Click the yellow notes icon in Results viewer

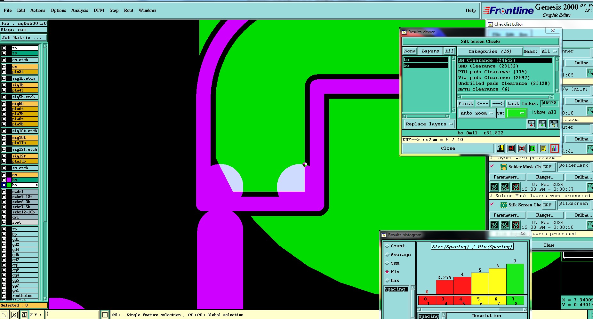click(x=544, y=148)
